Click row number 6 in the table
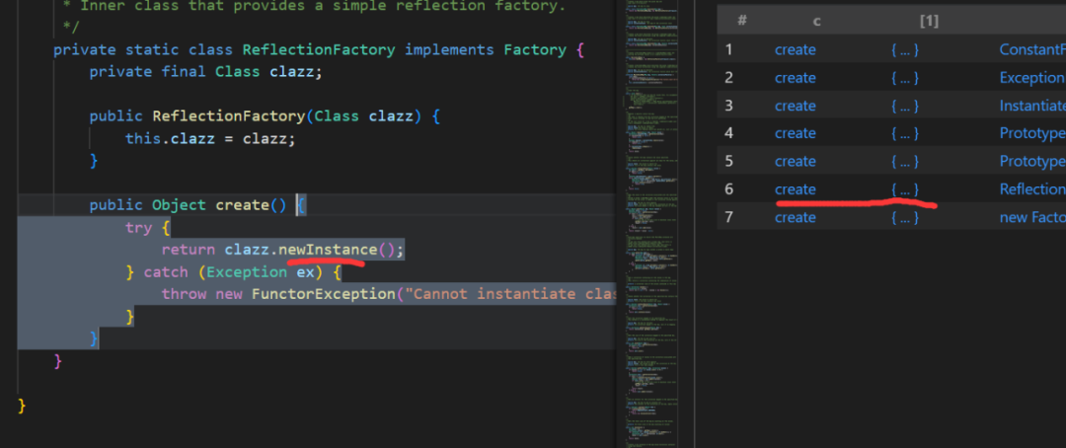Image resolution: width=1066 pixels, height=448 pixels. pyautogui.click(x=728, y=189)
